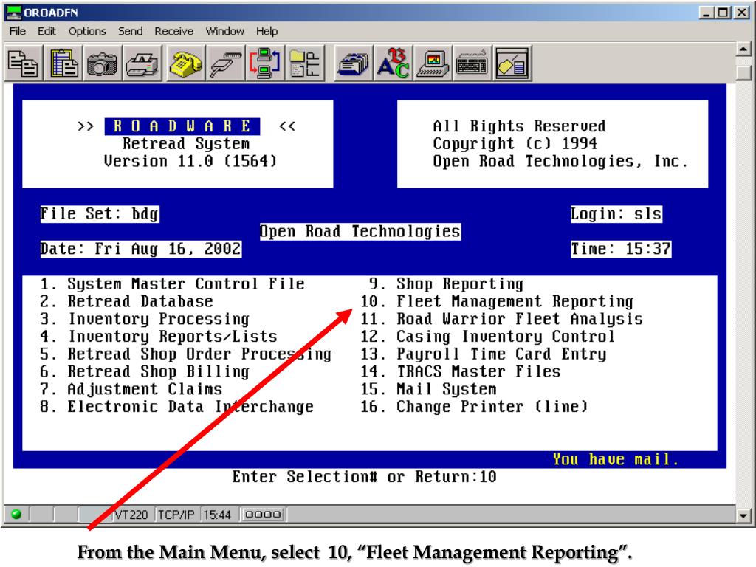Click the file transfer computers icon
The width and height of the screenshot is (756, 567).
[x=265, y=63]
